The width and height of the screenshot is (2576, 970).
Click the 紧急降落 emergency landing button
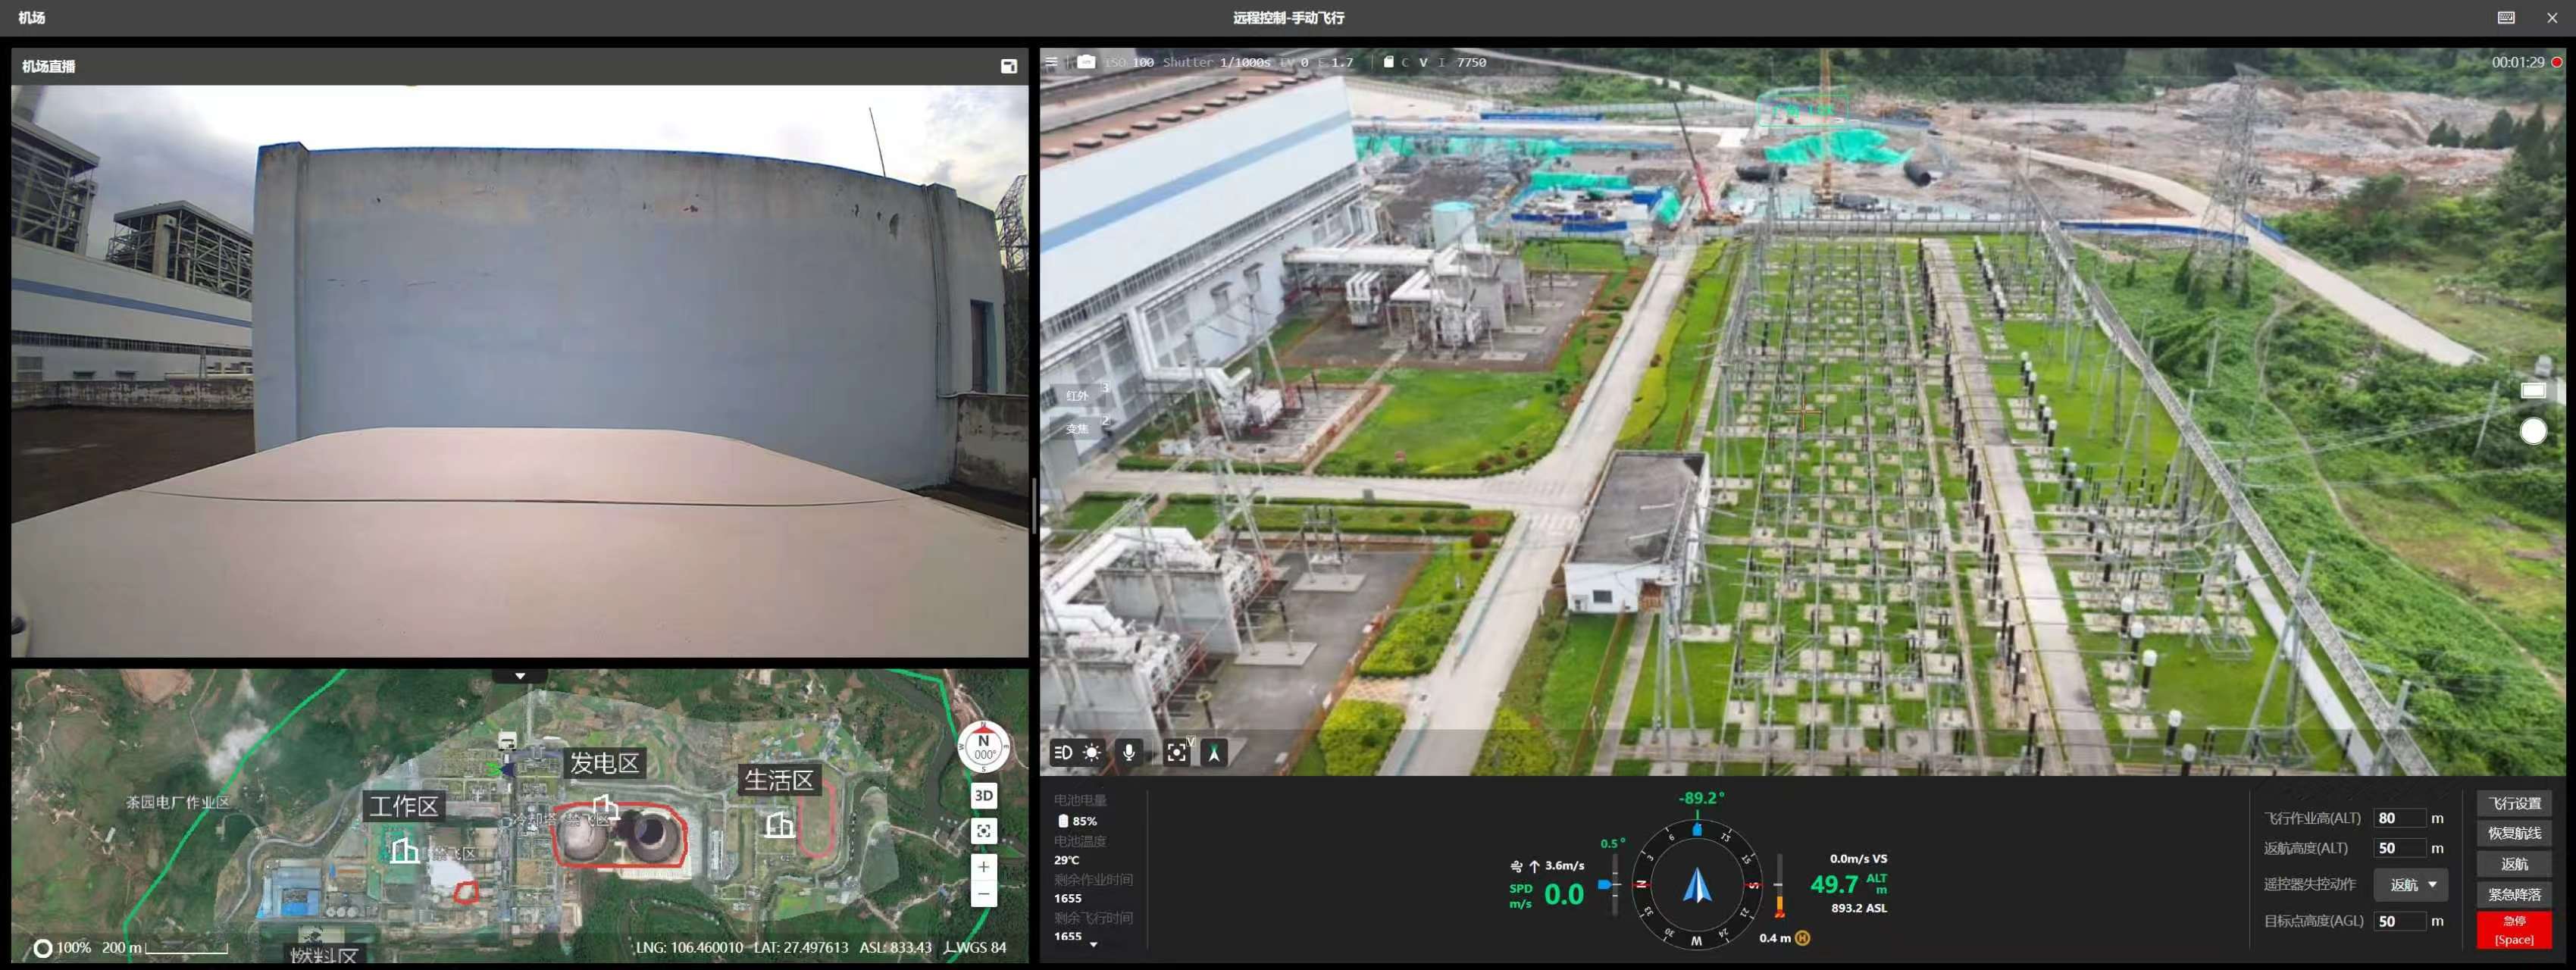tap(2514, 895)
